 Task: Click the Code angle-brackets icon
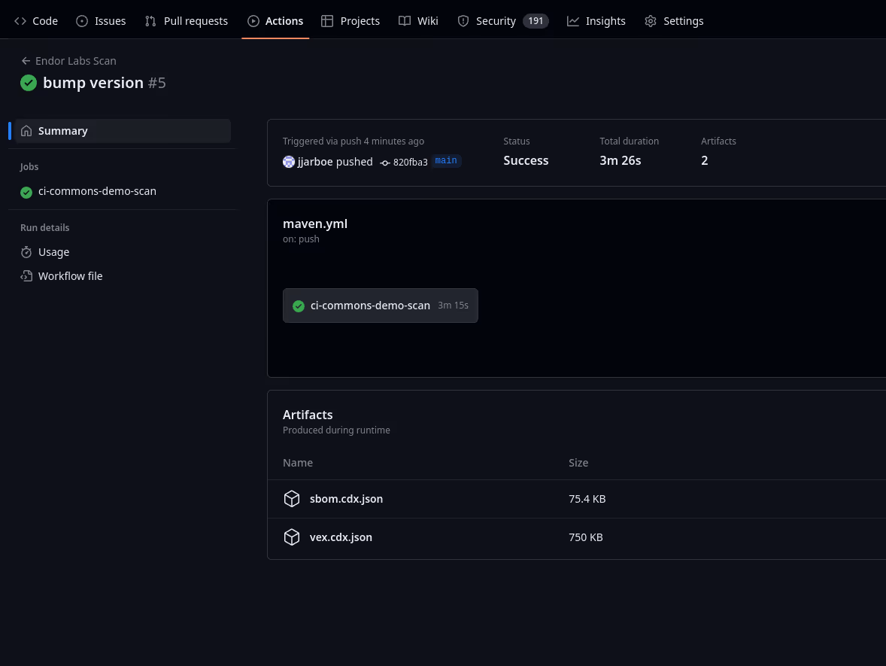point(20,21)
